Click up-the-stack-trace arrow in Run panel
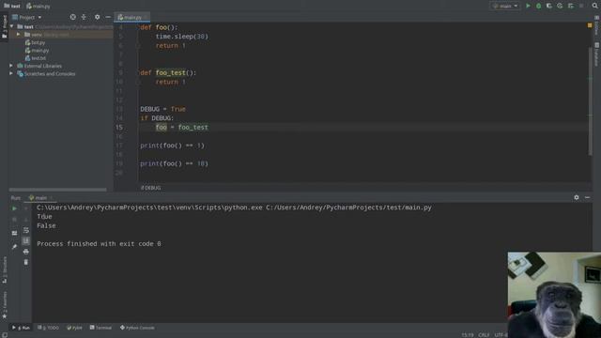 pyautogui.click(x=26, y=208)
